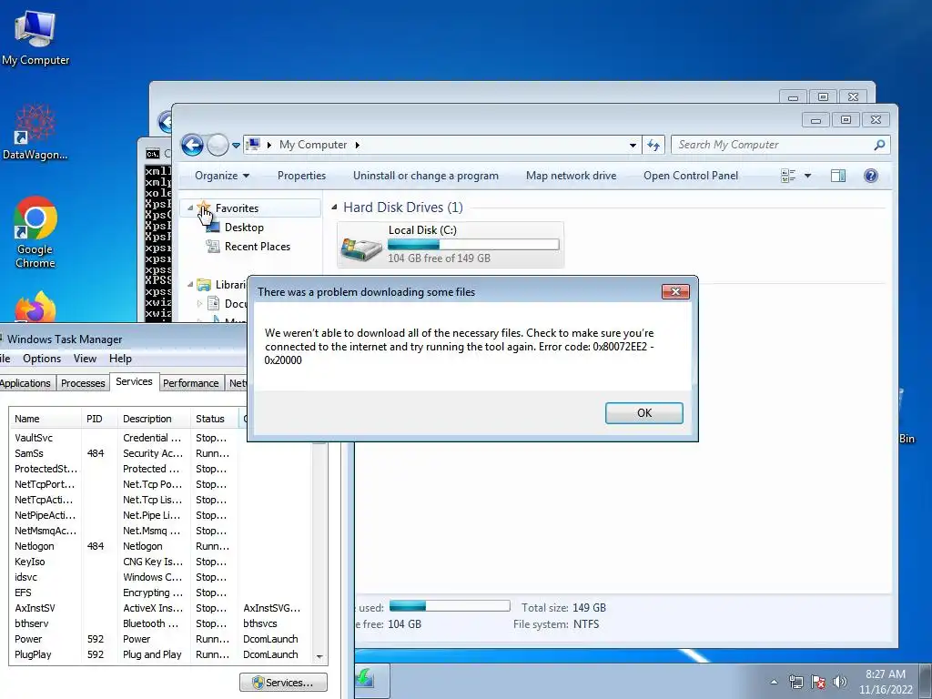932x699 pixels.
Task: Open the Organize menu
Action: 222,176
